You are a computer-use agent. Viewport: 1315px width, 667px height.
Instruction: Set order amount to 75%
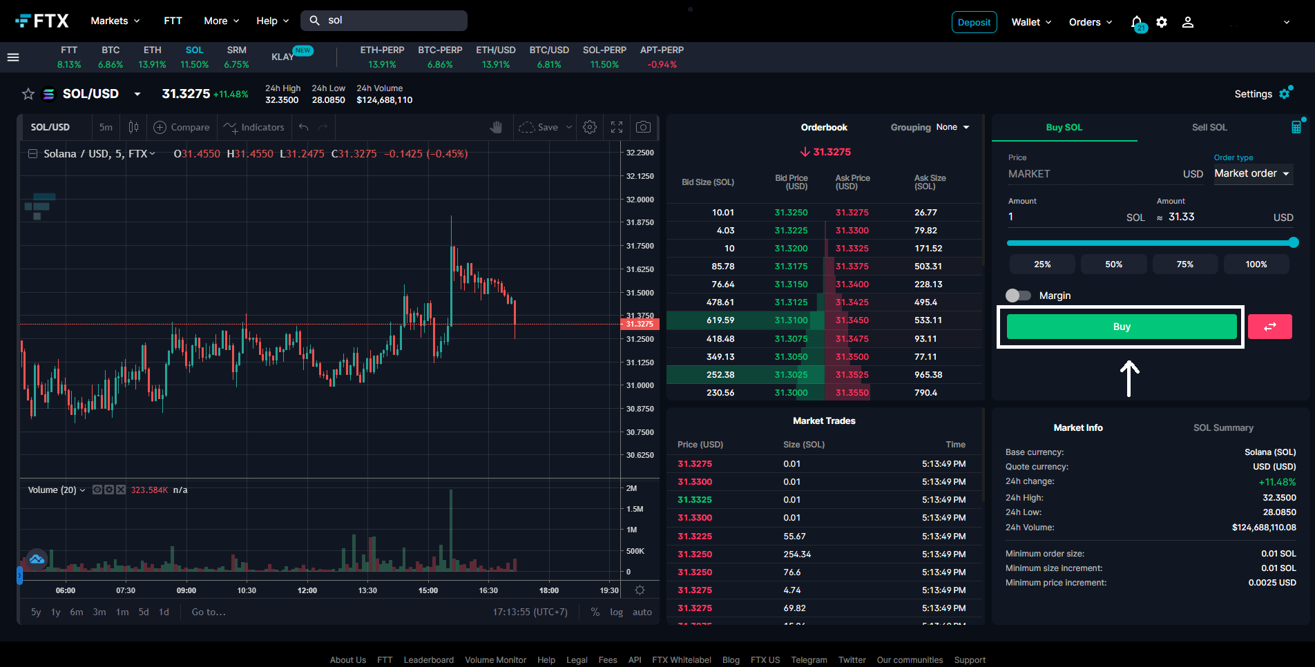1184,264
